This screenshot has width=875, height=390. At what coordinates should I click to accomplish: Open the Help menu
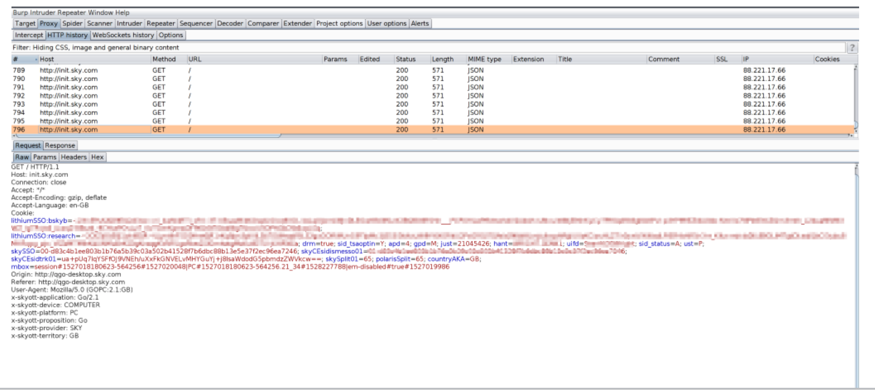122,12
